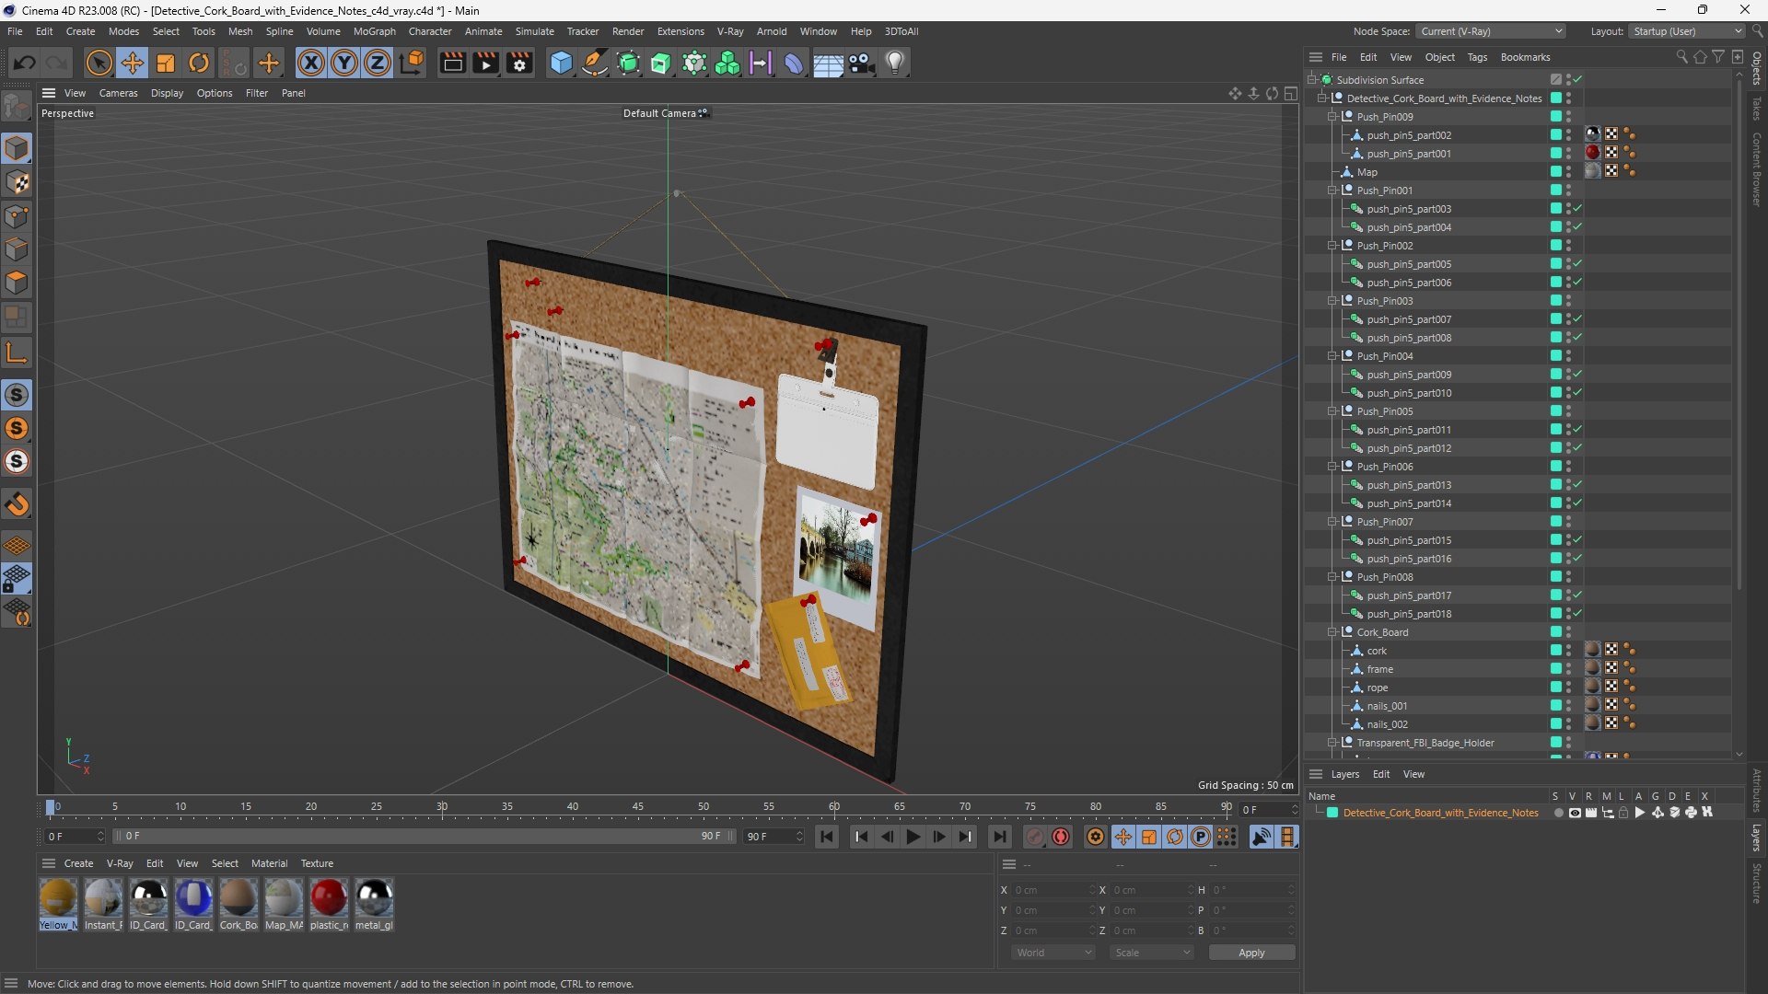Click the Apply button
Viewport: 1768px width, 994px height.
point(1251,953)
